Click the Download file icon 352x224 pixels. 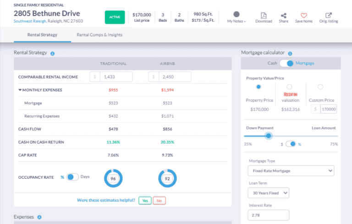264,15
